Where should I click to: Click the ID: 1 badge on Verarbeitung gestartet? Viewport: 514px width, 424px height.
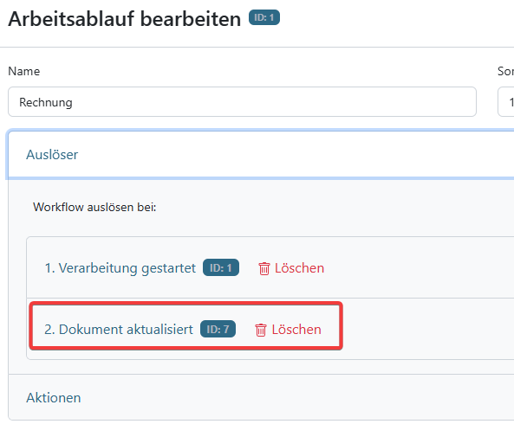[221, 268]
